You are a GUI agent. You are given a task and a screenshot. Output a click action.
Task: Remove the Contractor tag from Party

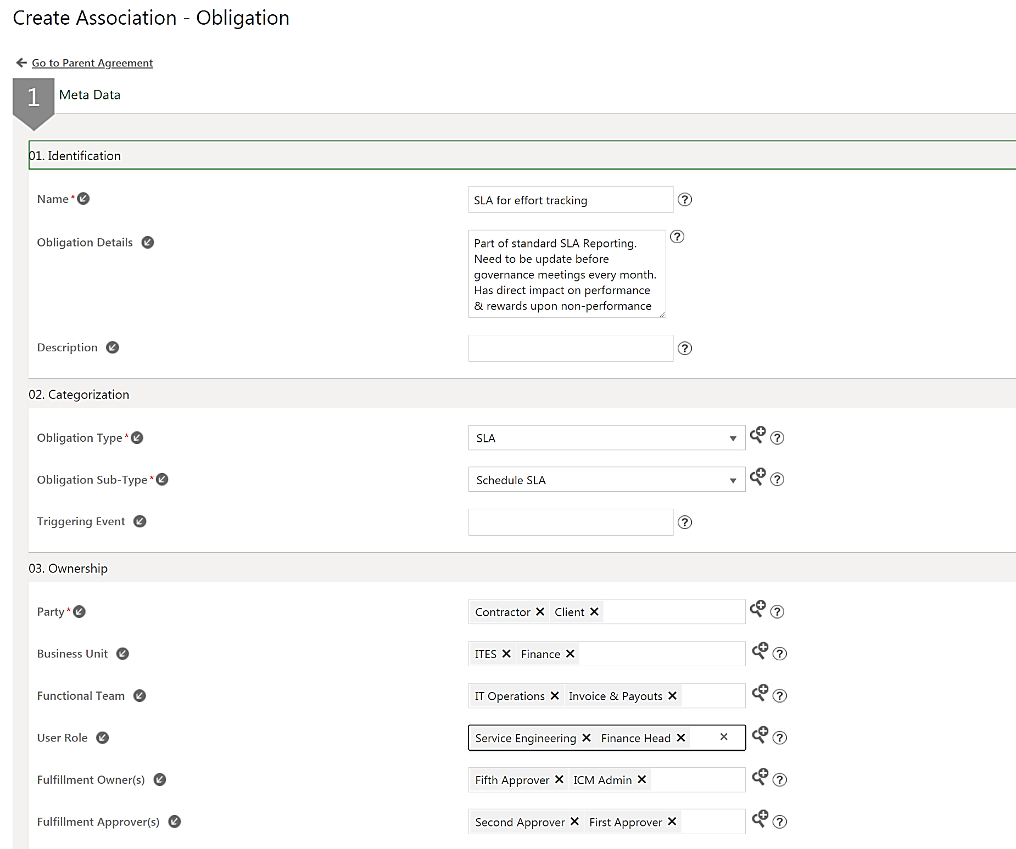coord(540,612)
